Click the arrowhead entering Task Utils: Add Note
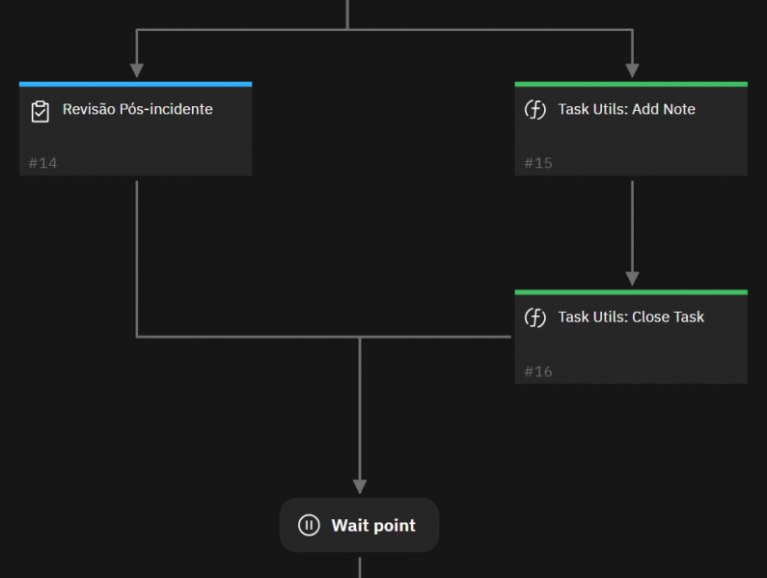The width and height of the screenshot is (767, 578). [x=632, y=70]
